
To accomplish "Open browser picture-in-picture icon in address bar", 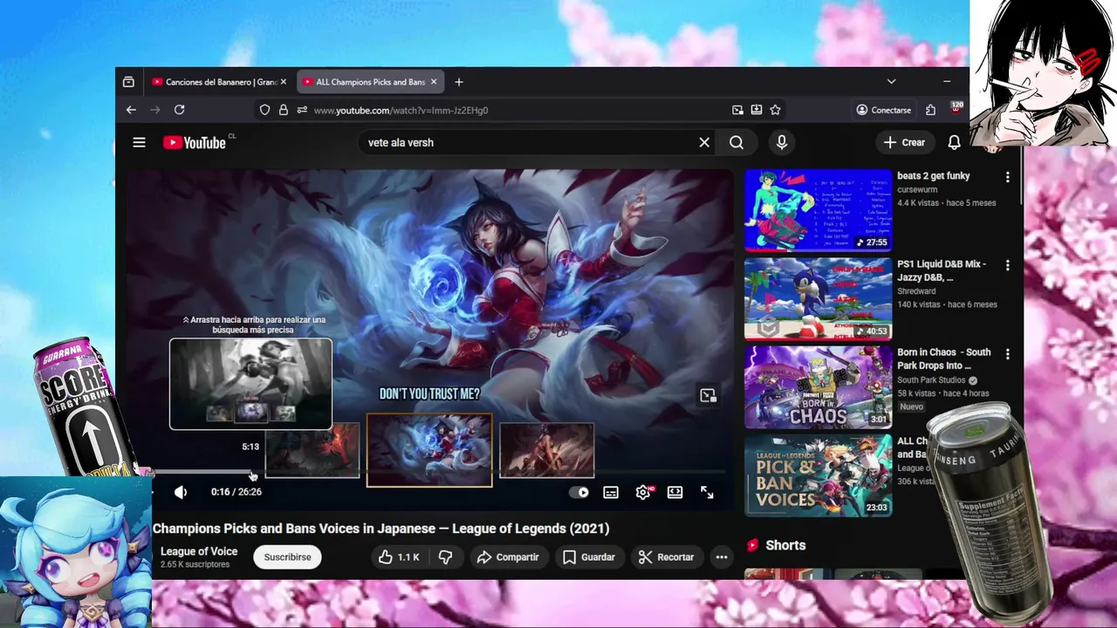I will pyautogui.click(x=737, y=110).
